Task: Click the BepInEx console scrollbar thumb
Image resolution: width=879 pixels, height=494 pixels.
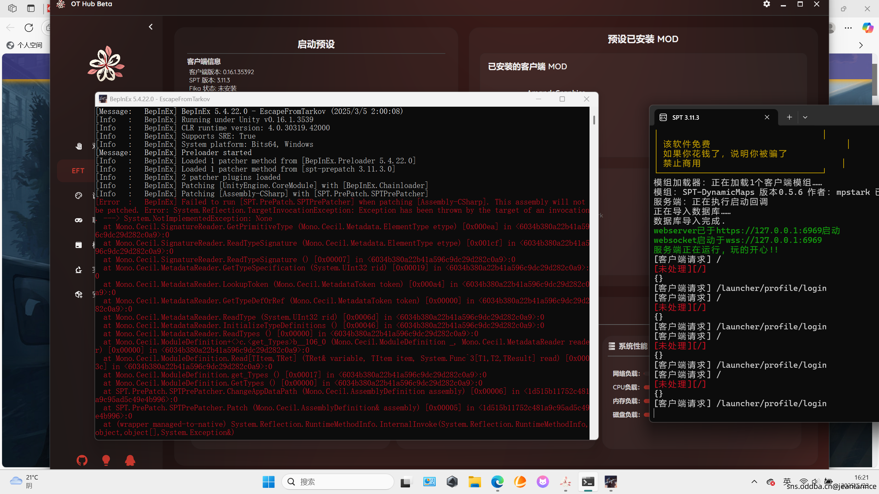Action: click(x=594, y=120)
